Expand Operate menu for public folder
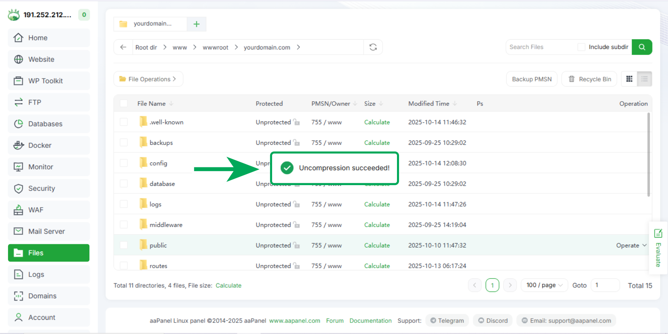668x334 pixels. [x=631, y=245]
